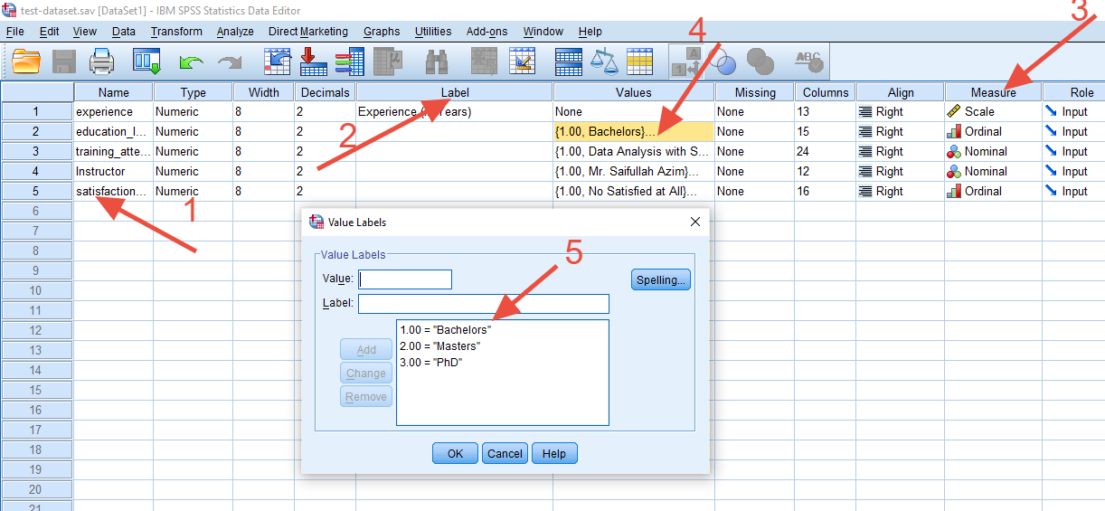The height and width of the screenshot is (511, 1105).
Task: Click the {1.00, Mr. Saifullah Azim} values cell
Action: click(634, 171)
